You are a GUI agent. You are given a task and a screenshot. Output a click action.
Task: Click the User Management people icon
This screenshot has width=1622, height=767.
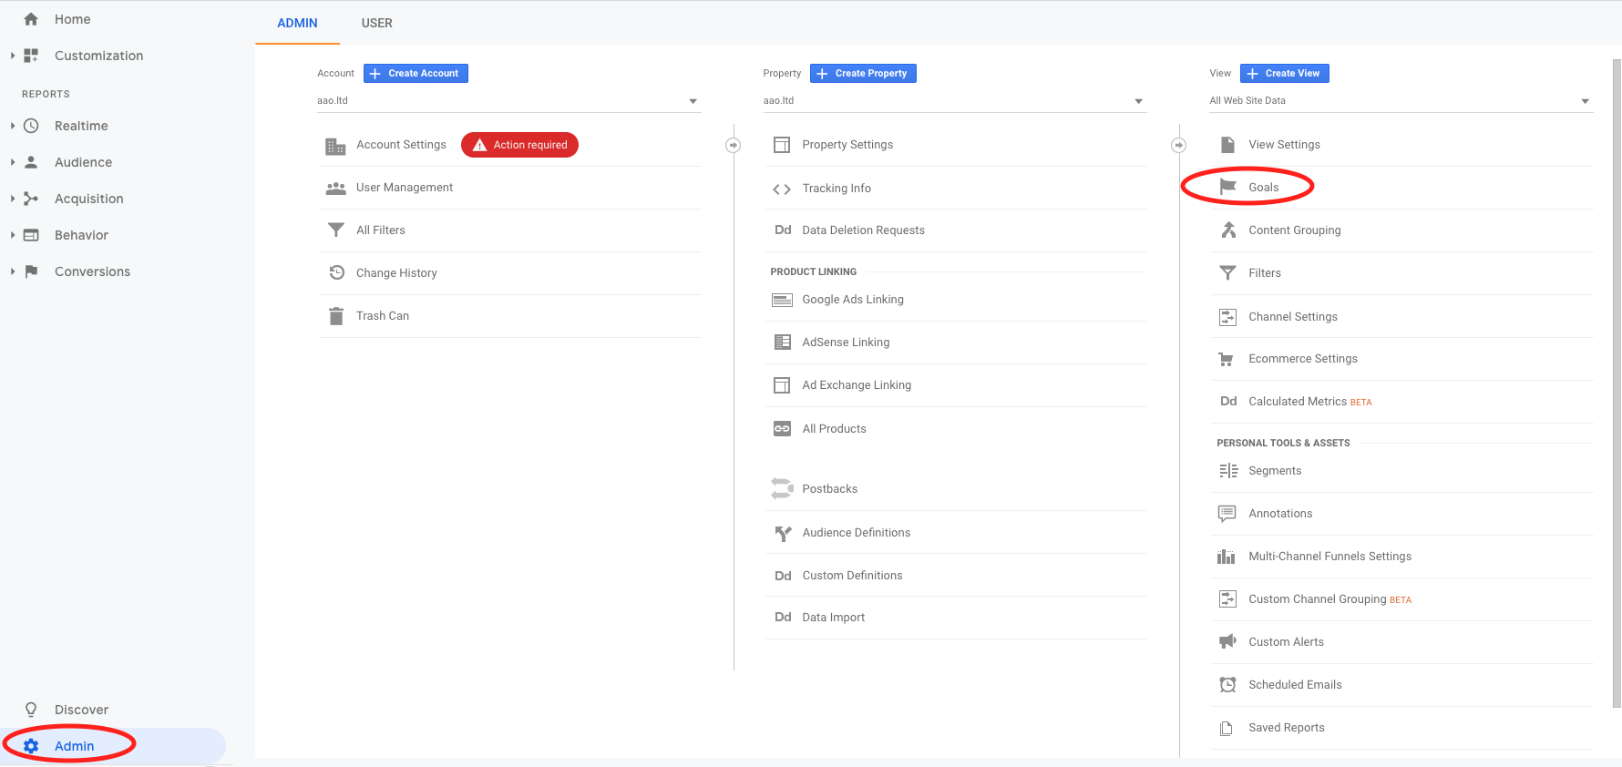click(x=336, y=188)
